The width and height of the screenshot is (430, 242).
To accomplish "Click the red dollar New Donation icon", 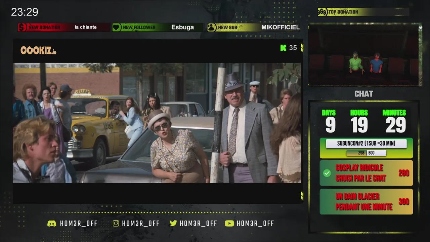I will tap(23, 27).
